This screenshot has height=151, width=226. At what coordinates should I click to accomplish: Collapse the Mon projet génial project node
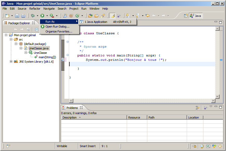click(6, 35)
